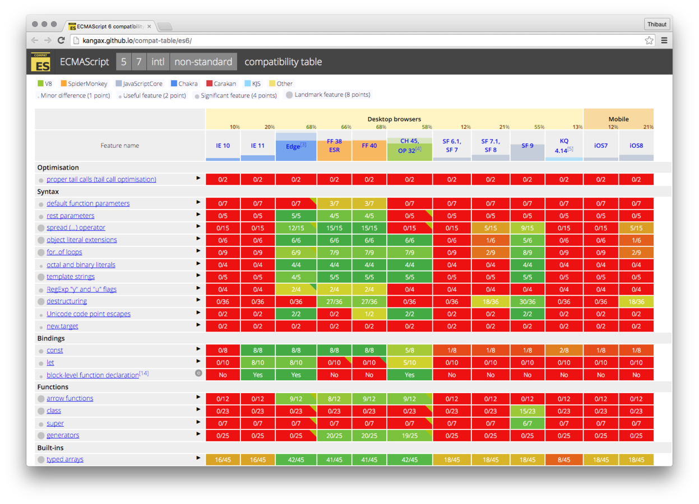This screenshot has width=699, height=504.
Task: Select the Edge column header
Action: (296, 146)
